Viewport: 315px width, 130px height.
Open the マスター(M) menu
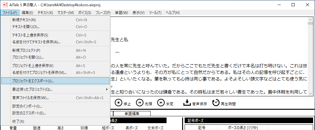tap(66, 13)
